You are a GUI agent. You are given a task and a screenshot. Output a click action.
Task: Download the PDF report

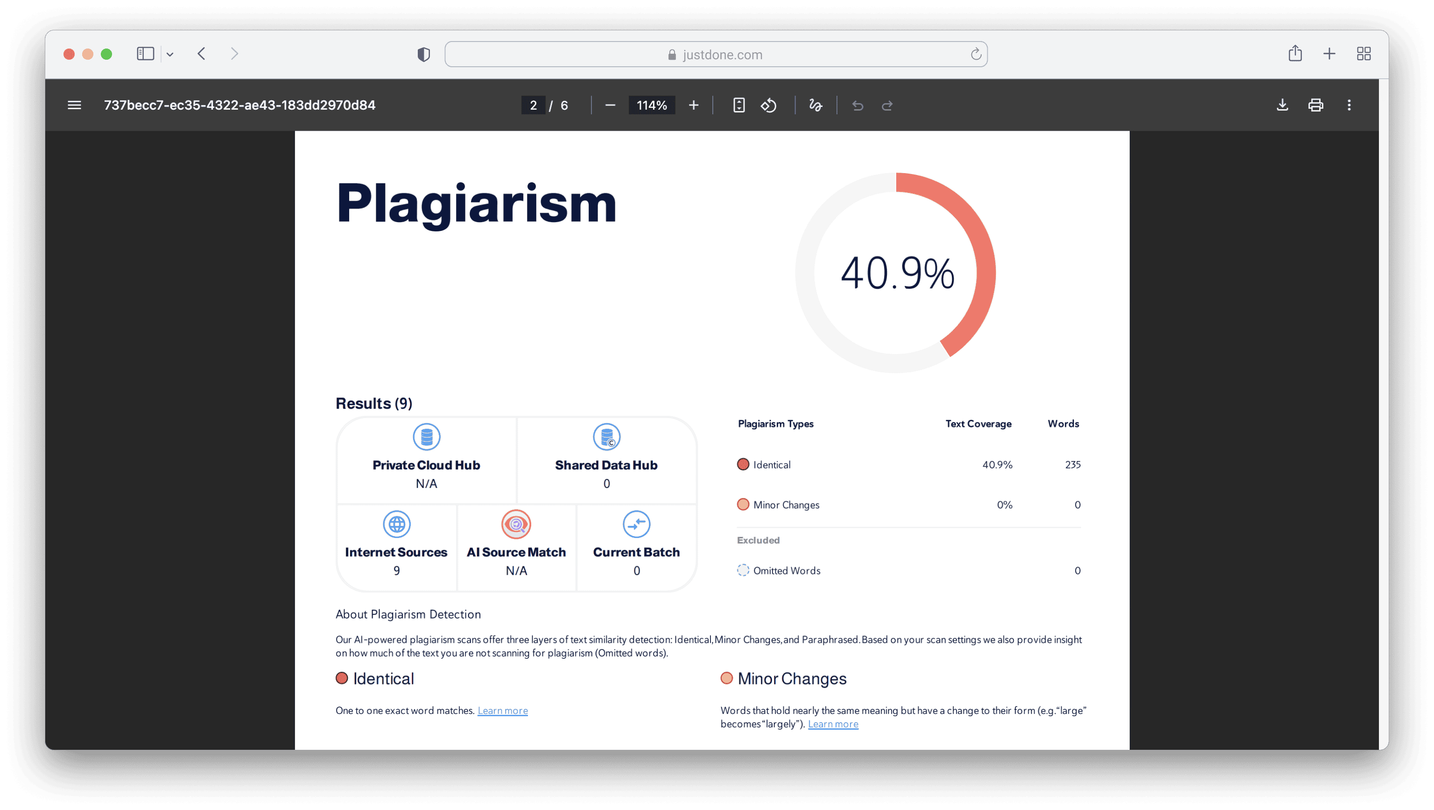[1282, 105]
